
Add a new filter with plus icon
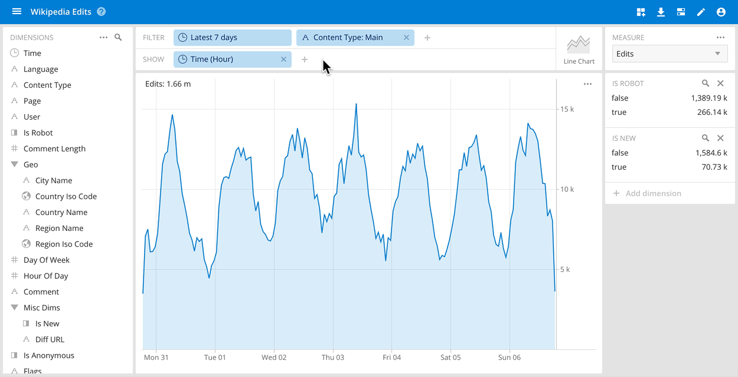coord(427,38)
